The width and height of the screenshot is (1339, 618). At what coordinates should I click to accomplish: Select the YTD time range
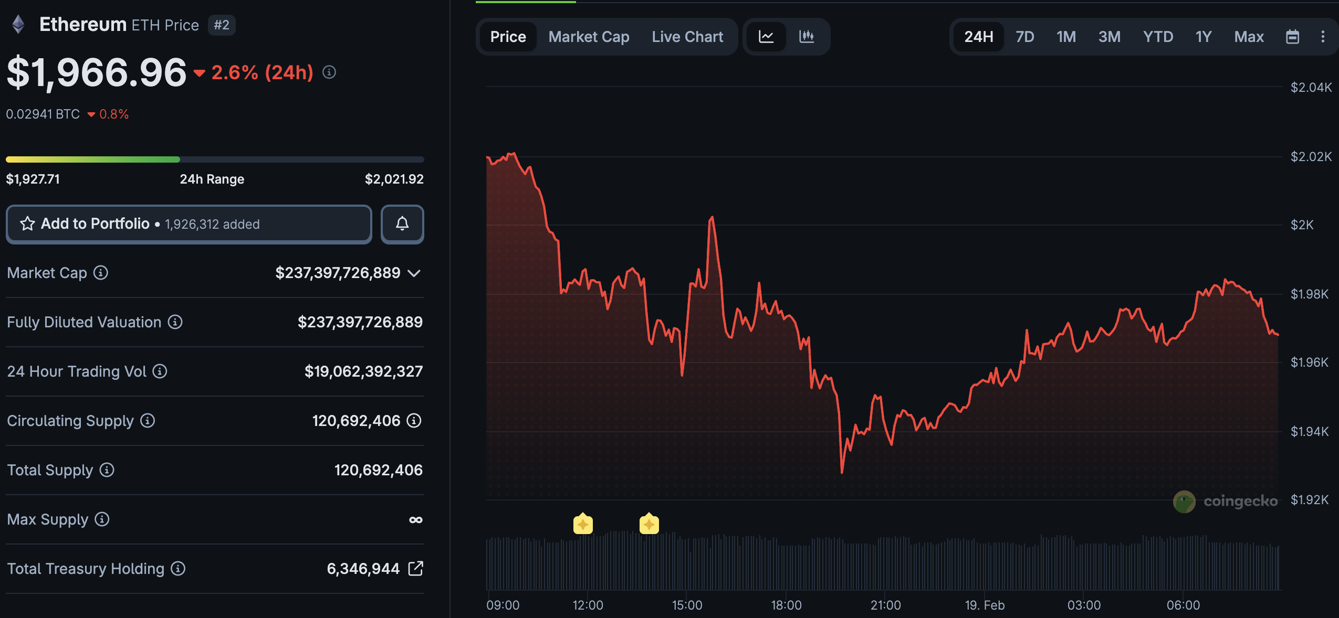point(1158,37)
